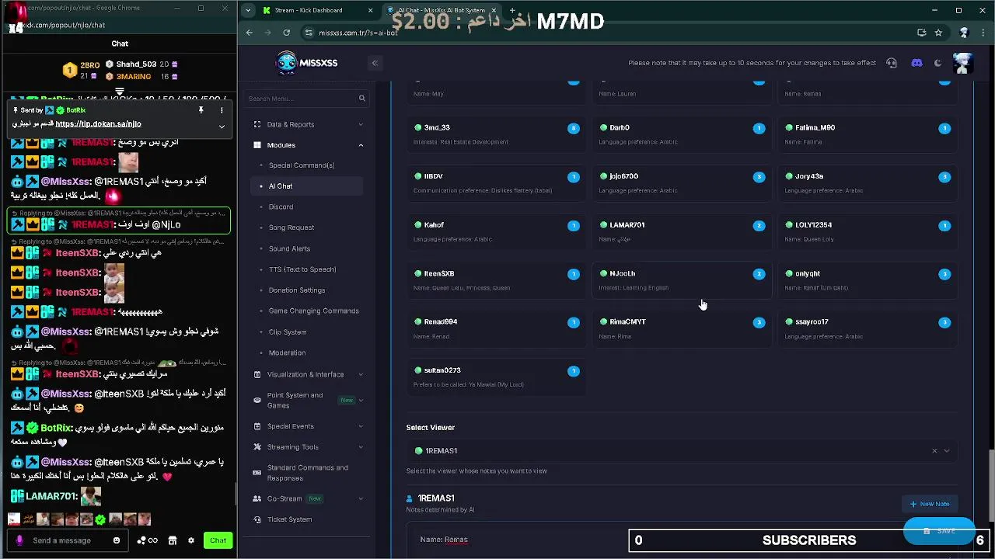This screenshot has height=559, width=995.
Task: Open the Discord icon in header
Action: click(916, 63)
